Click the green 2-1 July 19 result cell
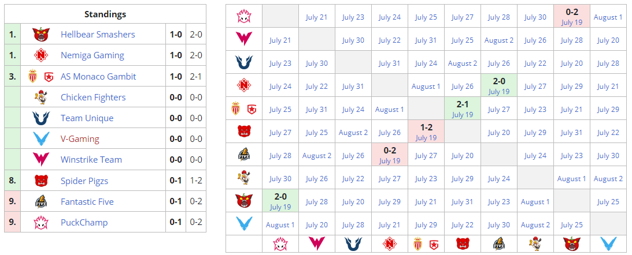Image resolution: width=632 pixels, height=255 pixels. 462,108
